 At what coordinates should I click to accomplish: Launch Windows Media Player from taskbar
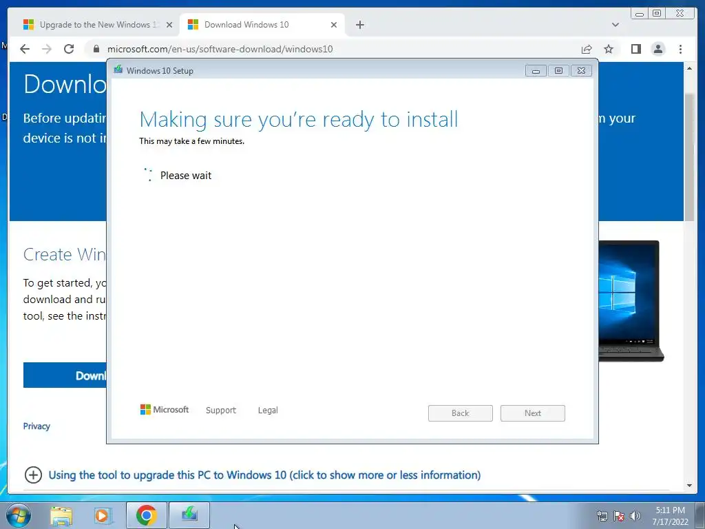[103, 515]
